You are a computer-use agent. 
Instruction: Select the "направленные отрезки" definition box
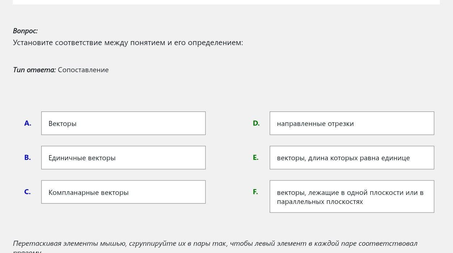[x=352, y=123]
